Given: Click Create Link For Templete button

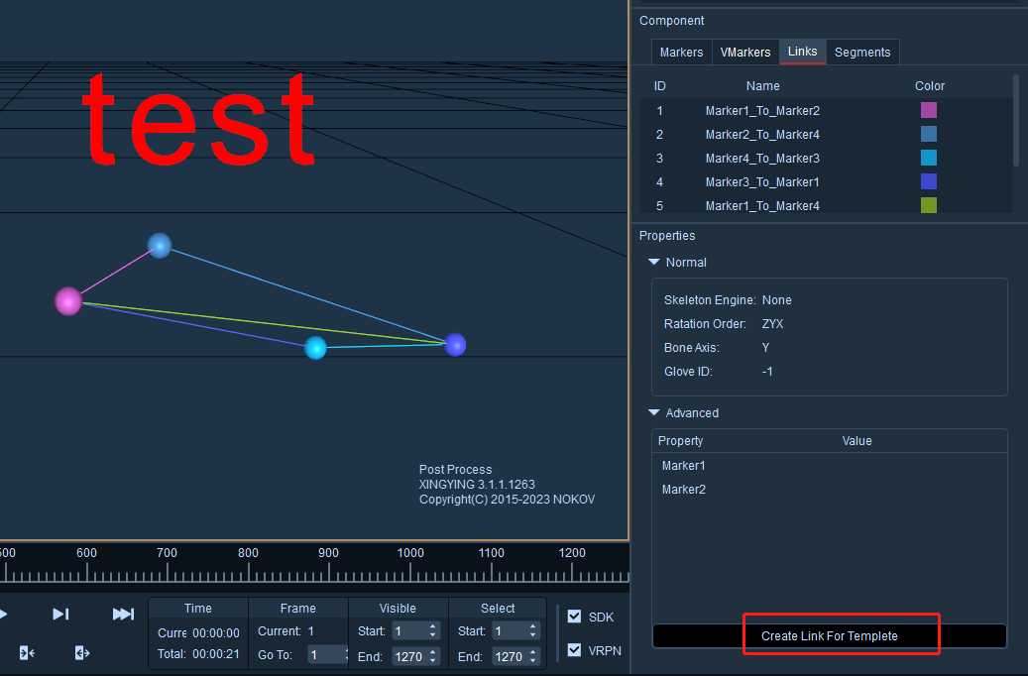Looking at the screenshot, I should 830,636.
